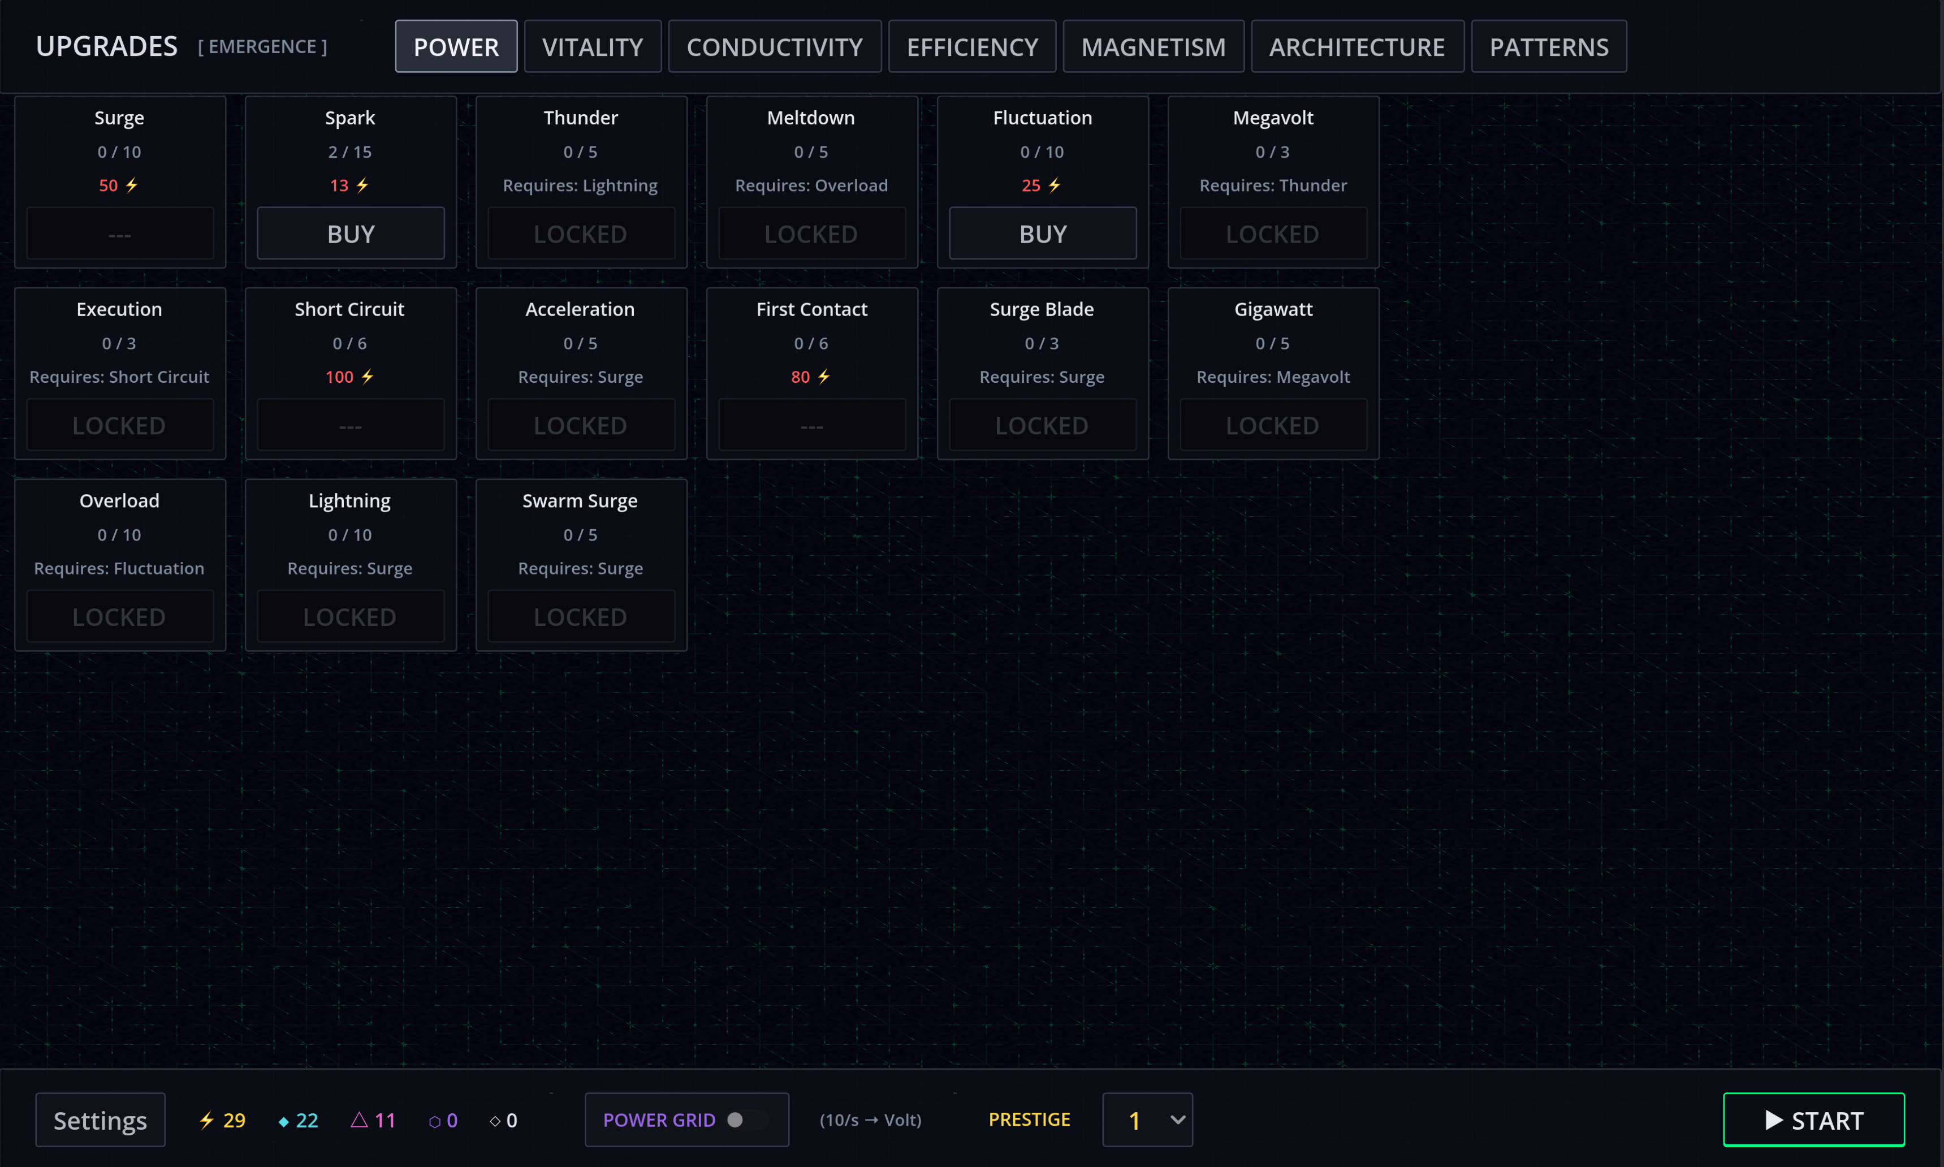Select the Patterns tab
Screen dimensions: 1944x1167
1548,47
